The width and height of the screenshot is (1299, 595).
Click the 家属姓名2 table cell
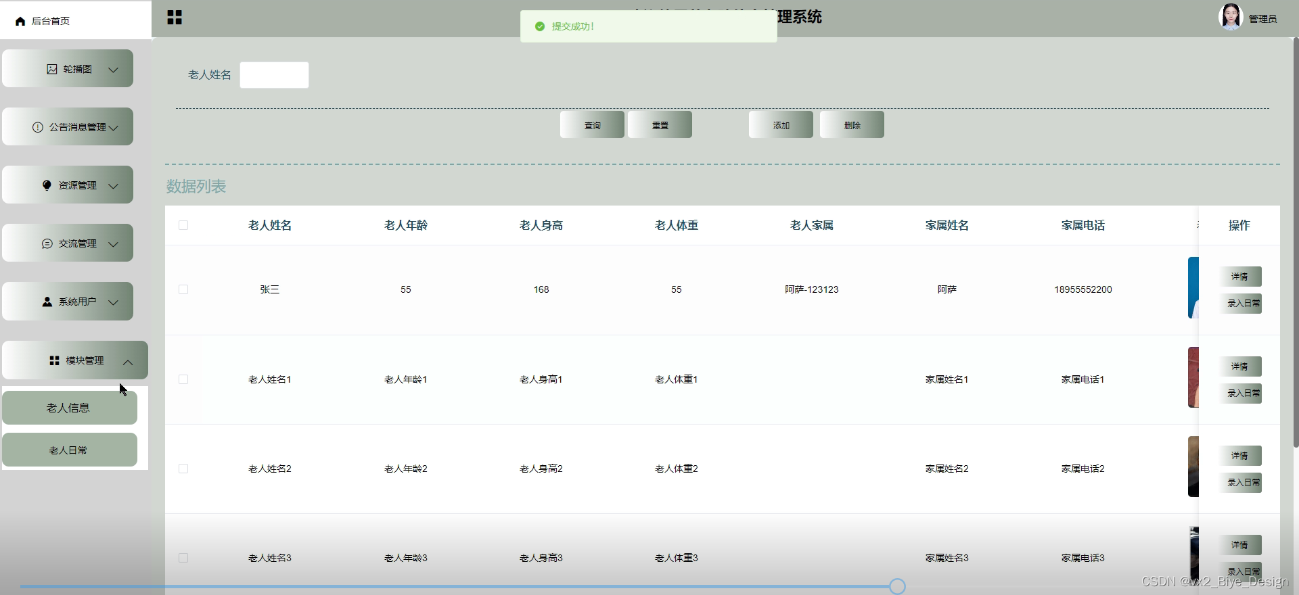coord(947,469)
